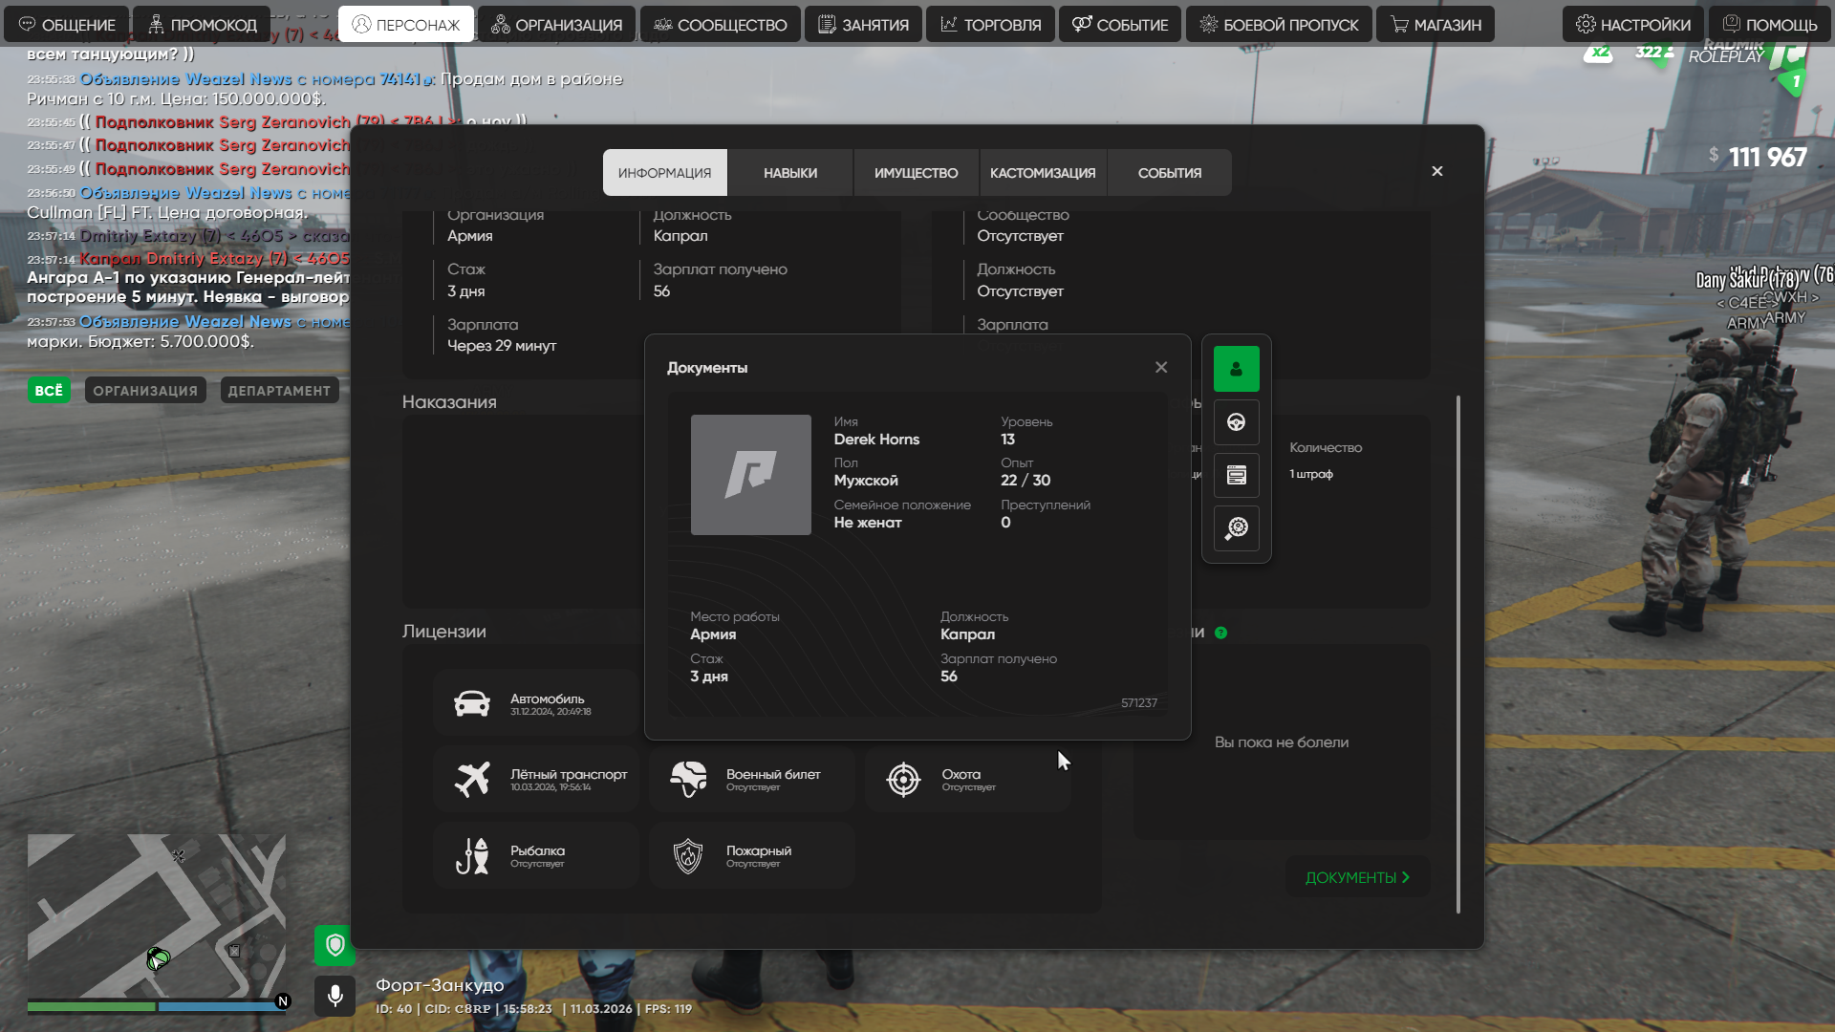Click the Охота crosshair license icon
Viewport: 1835px width, 1032px height.
tap(903, 780)
